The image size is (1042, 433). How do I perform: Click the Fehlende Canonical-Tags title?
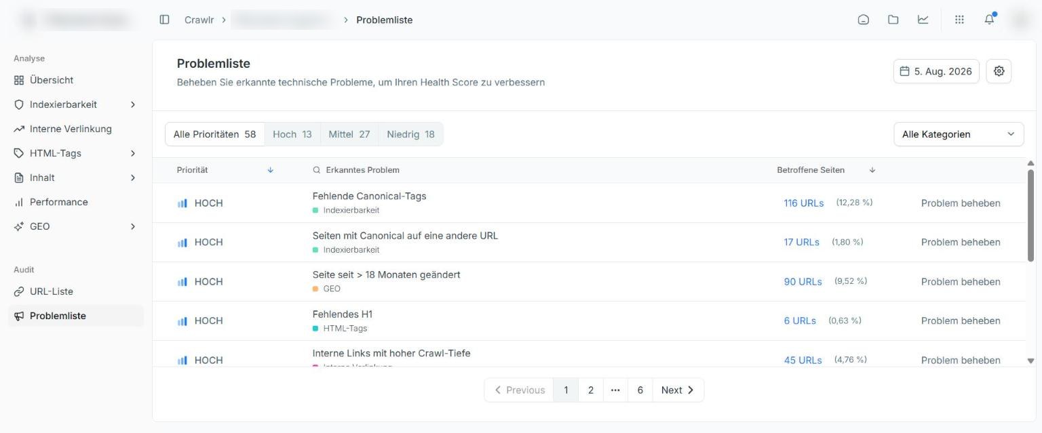point(369,196)
